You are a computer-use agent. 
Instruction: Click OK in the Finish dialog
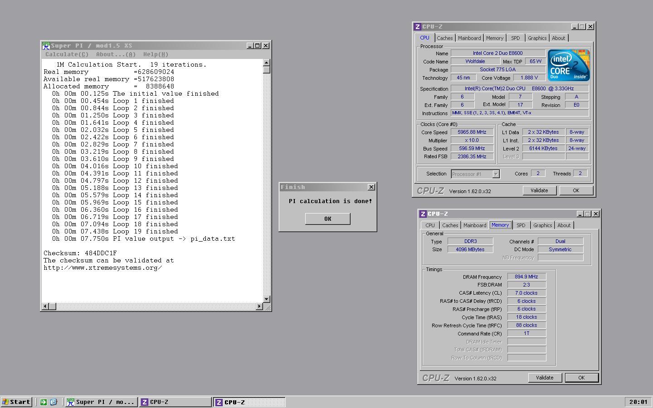(x=327, y=219)
